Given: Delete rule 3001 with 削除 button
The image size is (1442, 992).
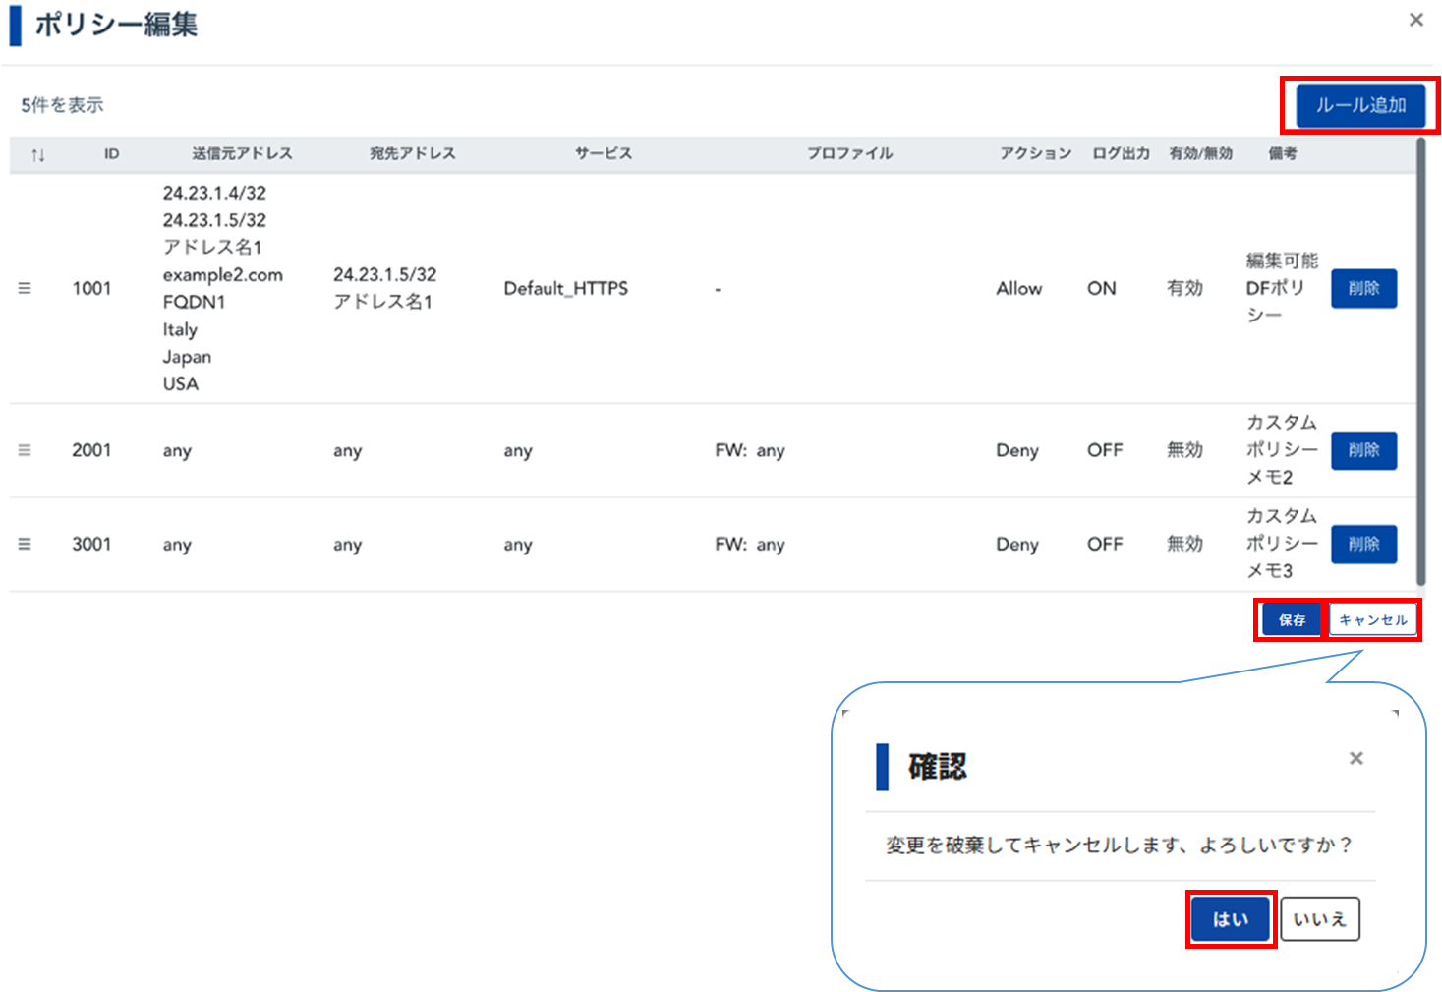Looking at the screenshot, I should point(1363,544).
